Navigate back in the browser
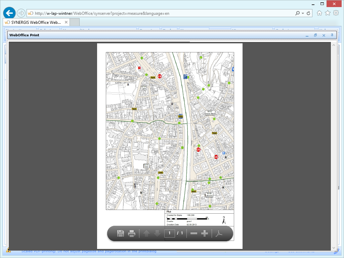 pos(9,13)
